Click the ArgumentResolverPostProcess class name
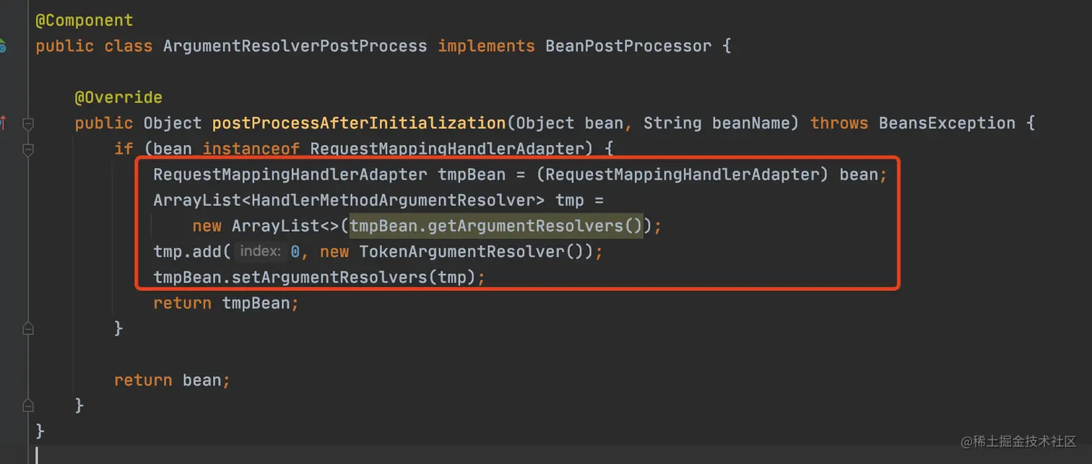1092x464 pixels. click(x=295, y=46)
